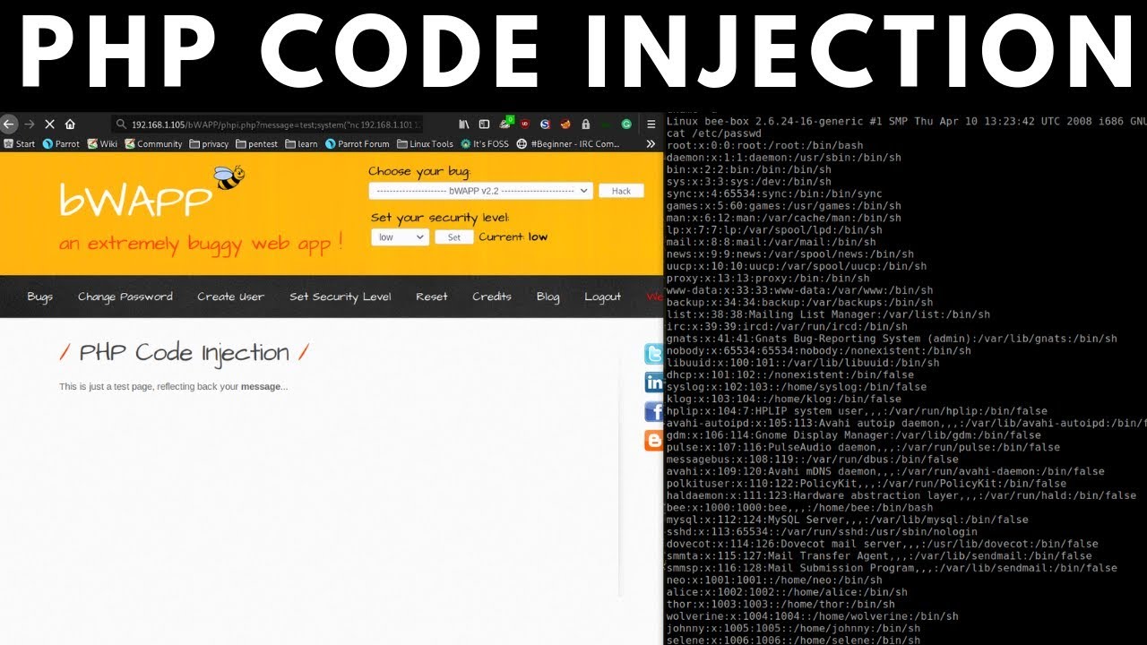Click the 'an extremely buggy web app !' tagline
1147x645 pixels.
pos(201,244)
